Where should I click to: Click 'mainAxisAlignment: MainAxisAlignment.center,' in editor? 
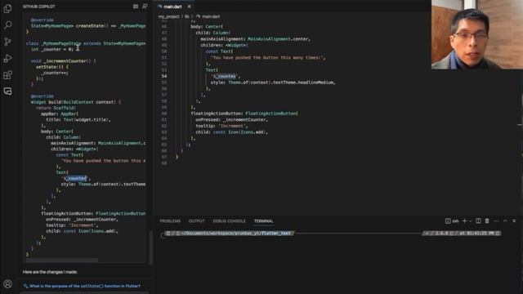(256, 39)
